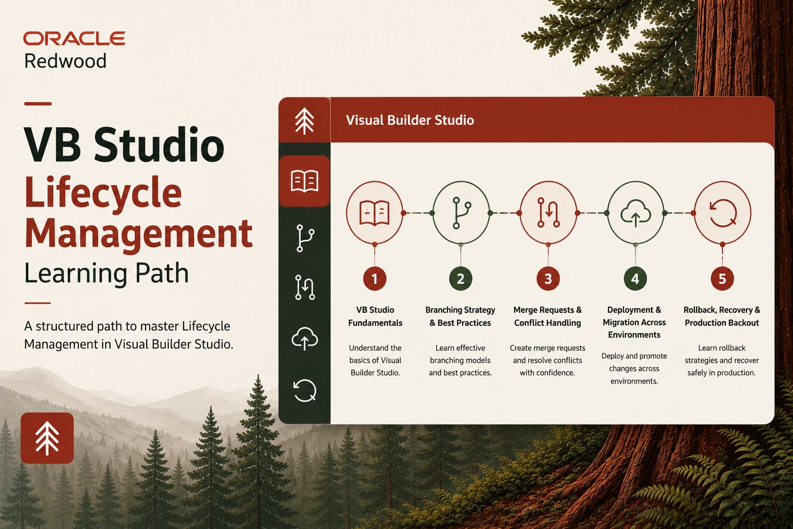Image resolution: width=793 pixels, height=529 pixels.
Task: Click 'Create merge requests and resolve conflicts' description
Action: point(547,360)
